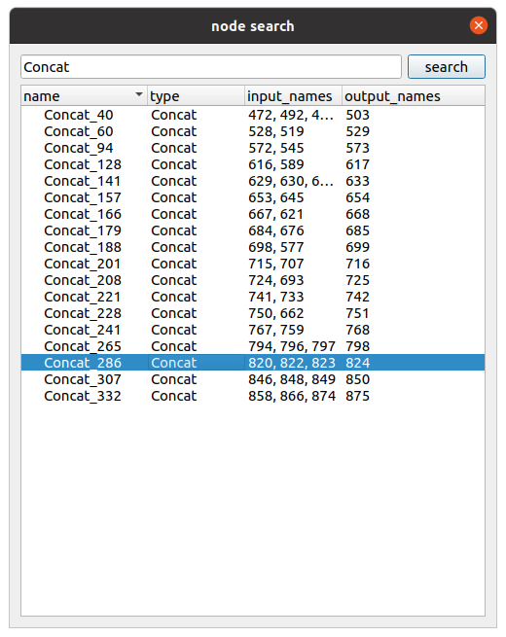The width and height of the screenshot is (506, 637).
Task: Click the search button
Action: pyautogui.click(x=447, y=67)
